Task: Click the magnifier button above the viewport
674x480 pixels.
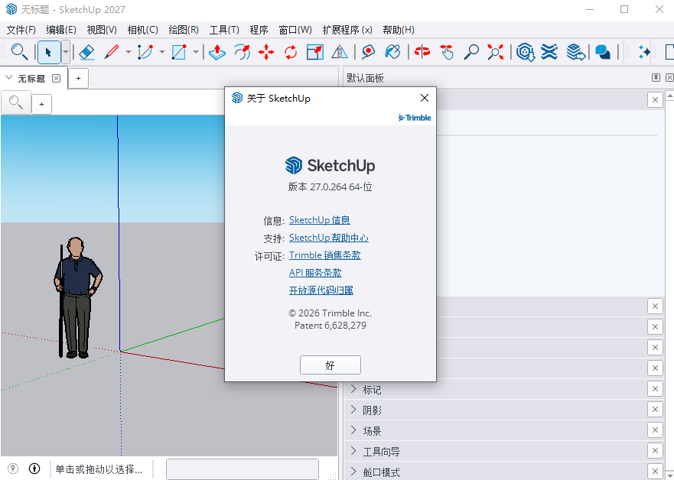Action: click(x=16, y=103)
